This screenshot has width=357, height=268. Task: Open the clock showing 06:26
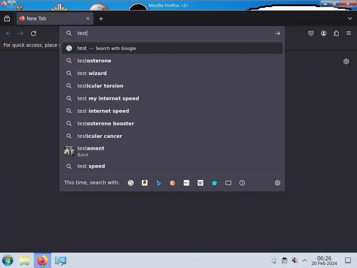[x=324, y=260]
